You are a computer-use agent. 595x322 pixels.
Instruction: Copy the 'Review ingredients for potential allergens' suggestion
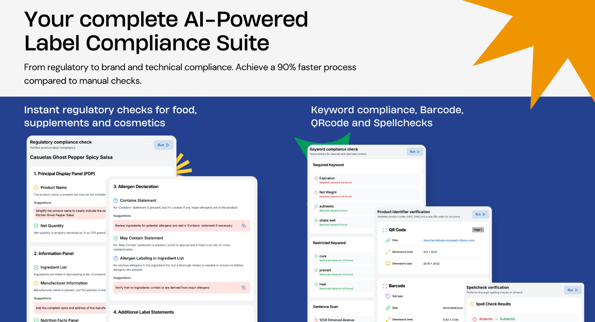pyautogui.click(x=244, y=225)
